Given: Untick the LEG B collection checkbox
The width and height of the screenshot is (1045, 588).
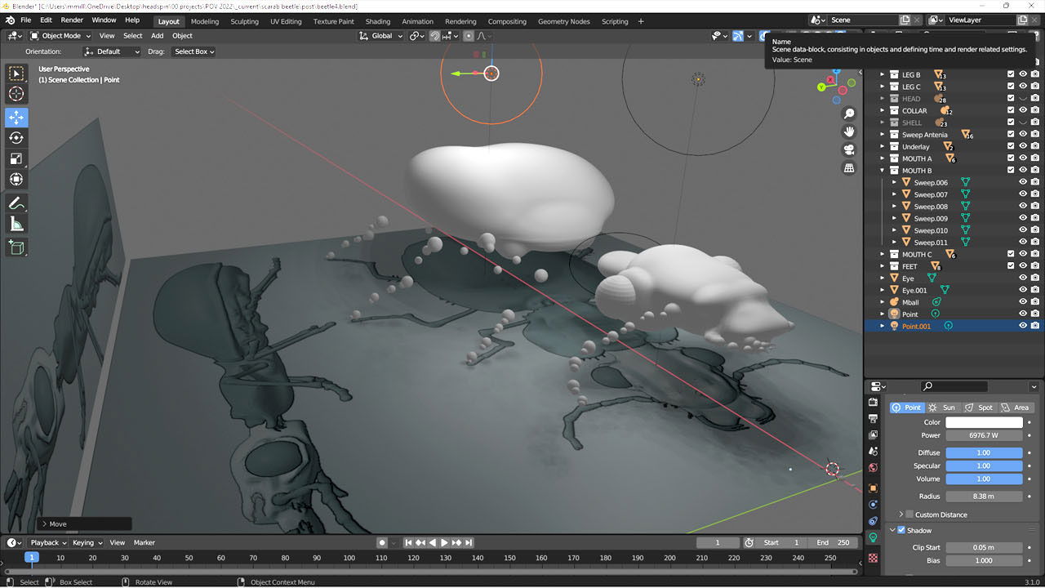Looking at the screenshot, I should tap(1011, 74).
